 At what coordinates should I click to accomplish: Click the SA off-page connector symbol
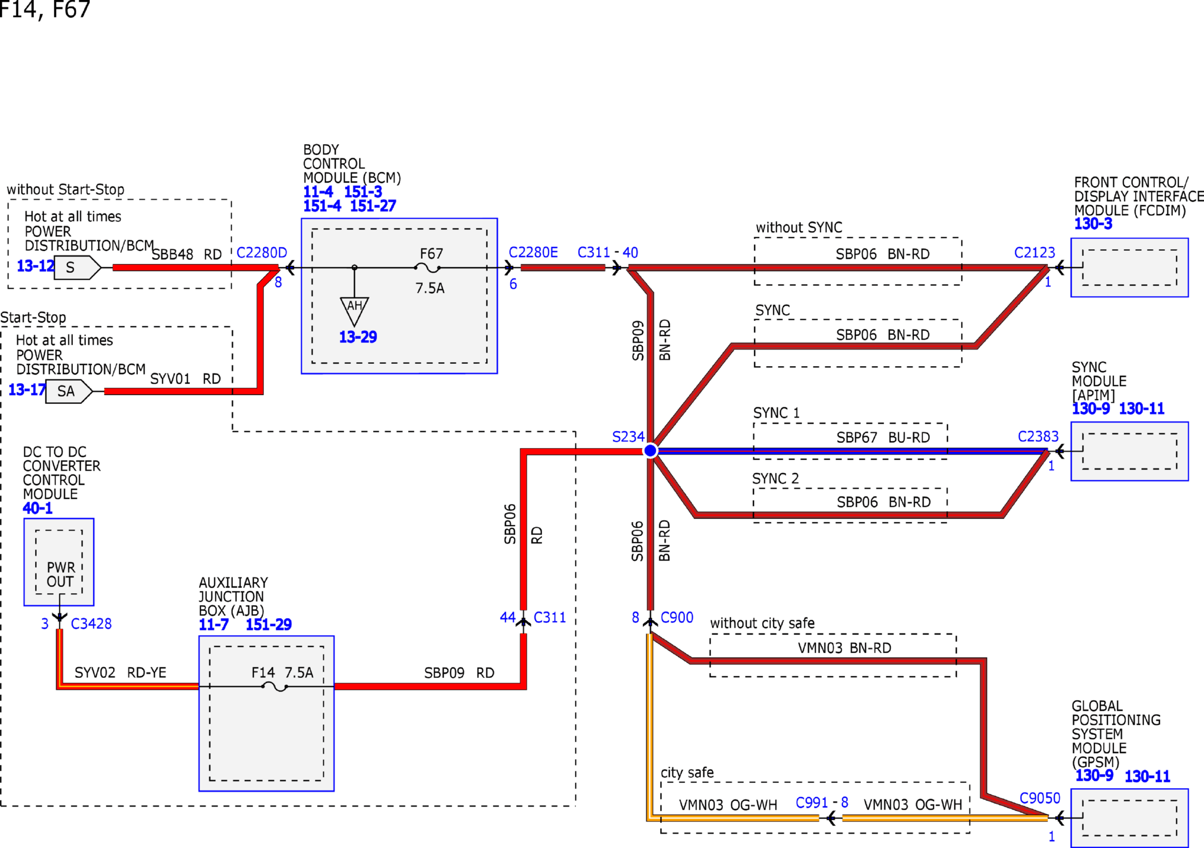[69, 392]
